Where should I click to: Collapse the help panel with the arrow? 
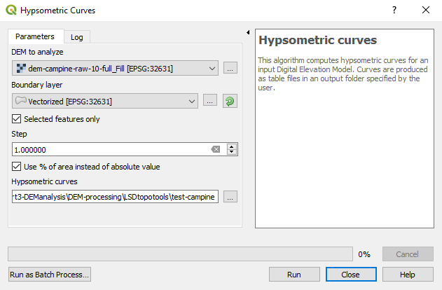coord(248,32)
